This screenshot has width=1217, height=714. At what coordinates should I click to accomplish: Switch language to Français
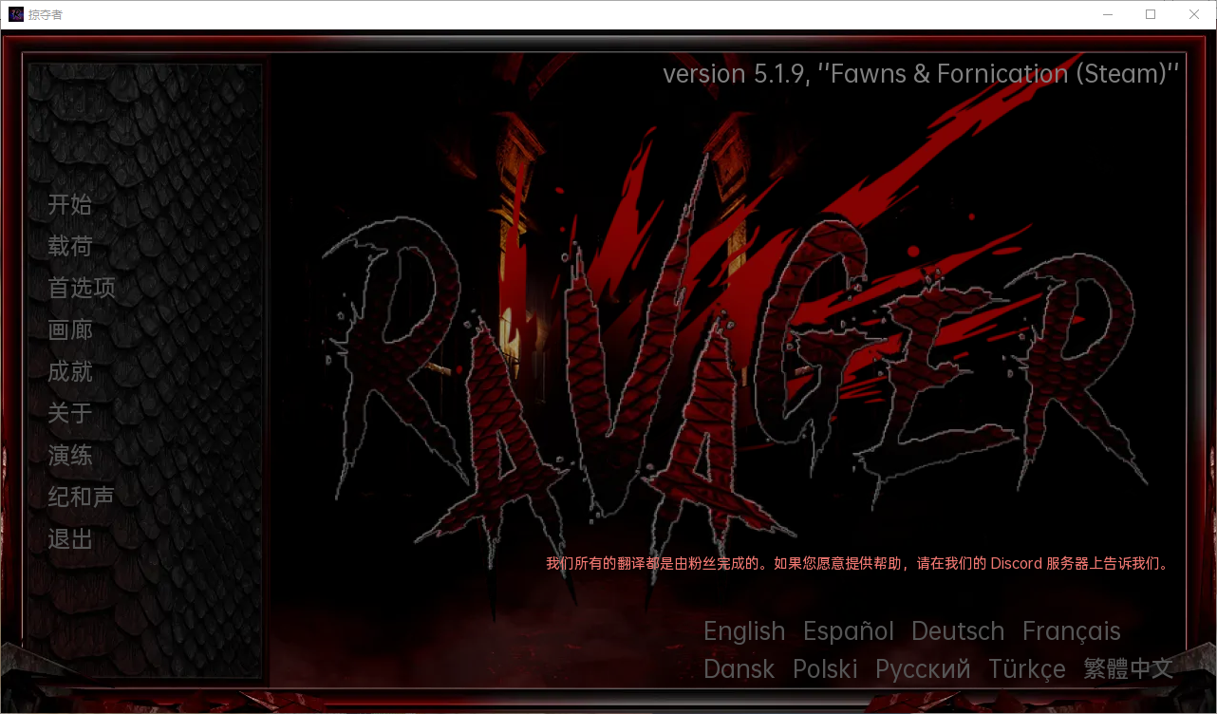pyautogui.click(x=1072, y=631)
